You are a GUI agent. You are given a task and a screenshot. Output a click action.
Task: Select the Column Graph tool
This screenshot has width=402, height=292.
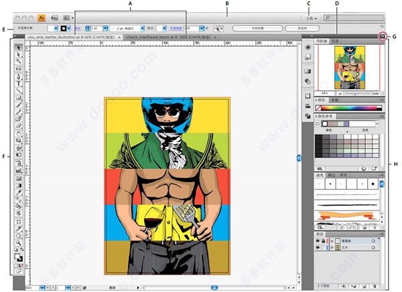[x=19, y=171]
